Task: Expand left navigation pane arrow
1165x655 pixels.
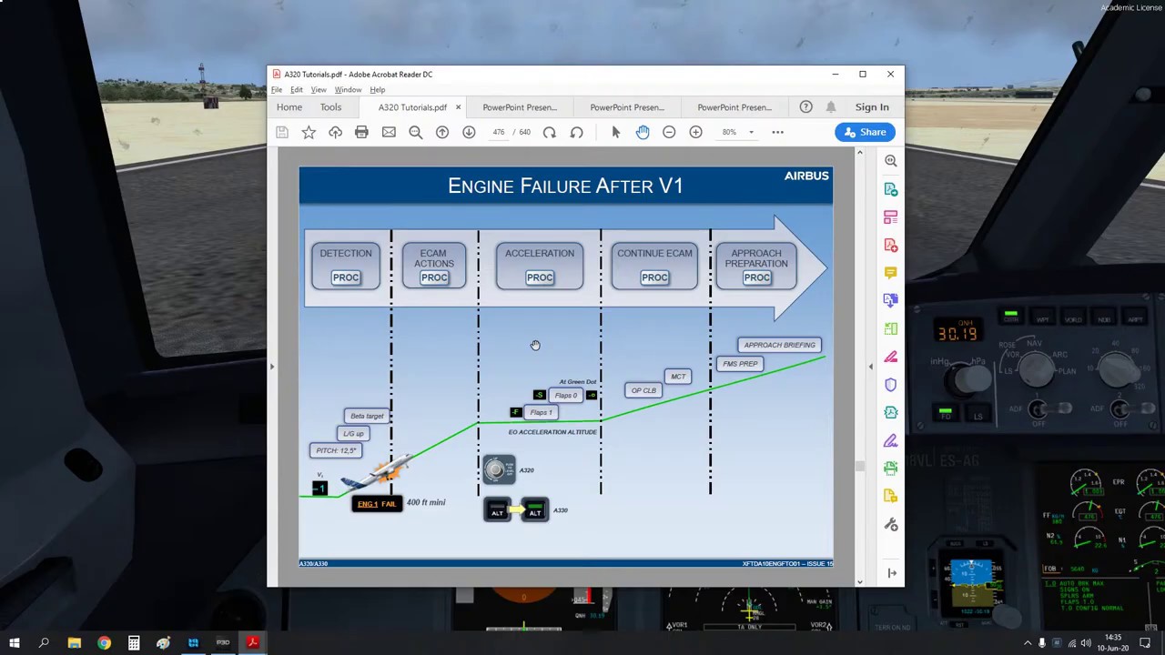Action: pyautogui.click(x=271, y=367)
